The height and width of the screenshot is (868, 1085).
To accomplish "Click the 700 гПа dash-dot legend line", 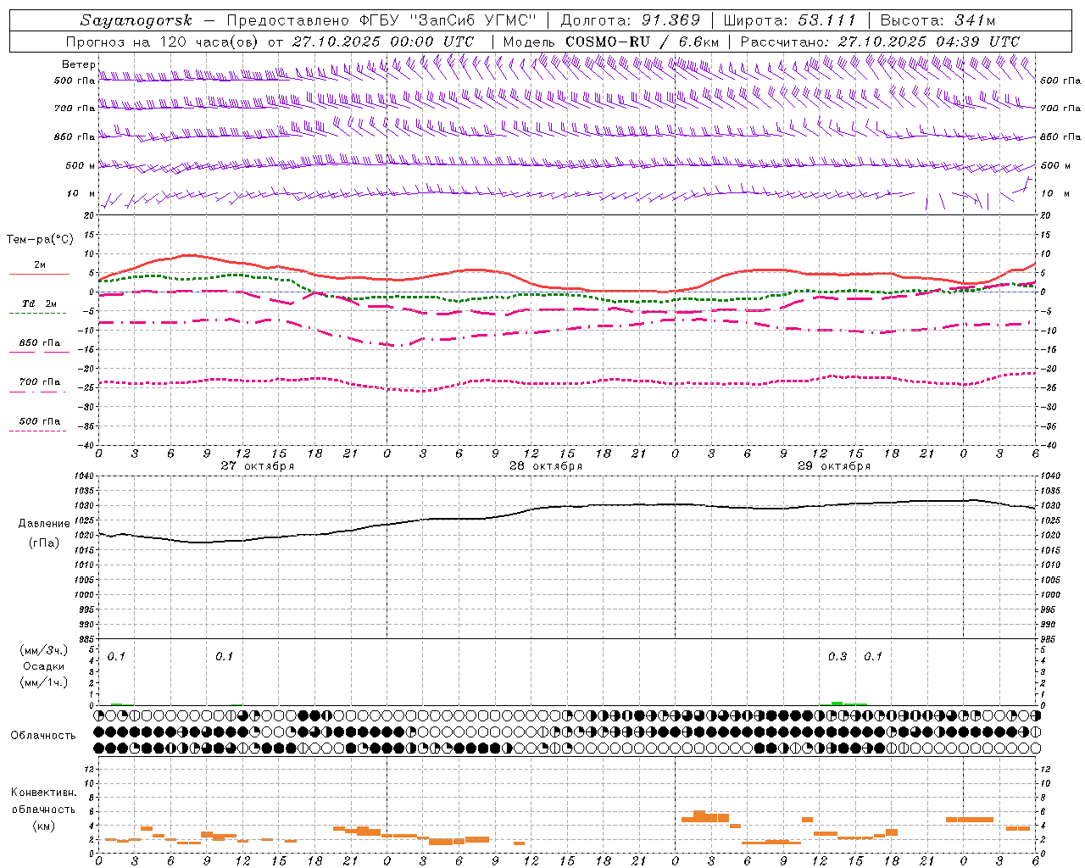I will 39,391.
